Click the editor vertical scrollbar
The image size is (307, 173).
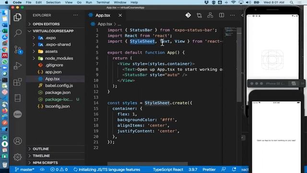click(239, 65)
